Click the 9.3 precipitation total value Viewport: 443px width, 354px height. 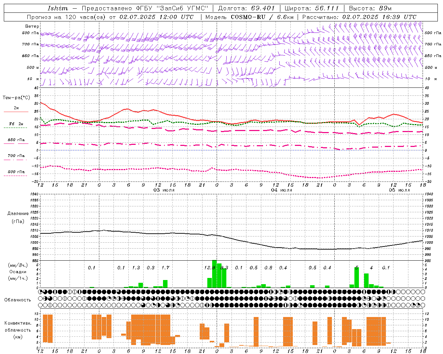pos(225,268)
